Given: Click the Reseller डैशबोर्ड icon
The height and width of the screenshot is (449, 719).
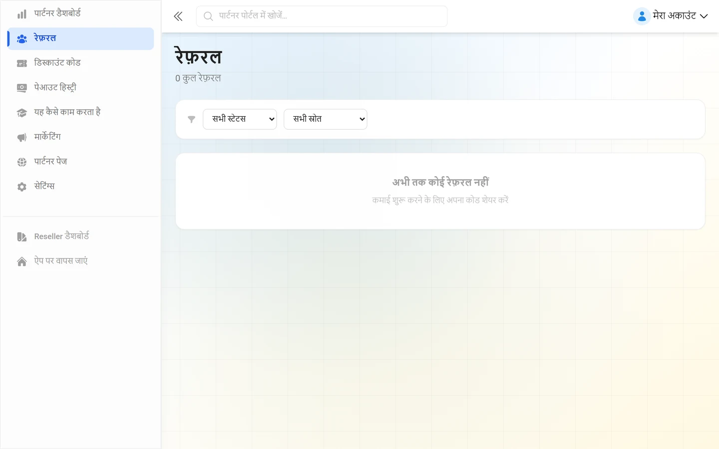Looking at the screenshot, I should point(22,236).
